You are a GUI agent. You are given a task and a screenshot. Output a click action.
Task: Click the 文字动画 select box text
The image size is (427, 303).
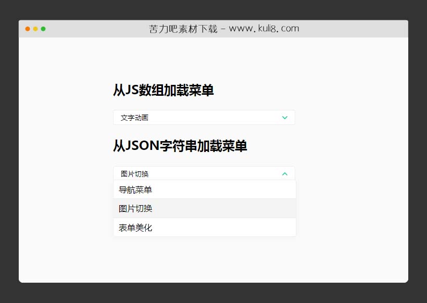pos(133,117)
